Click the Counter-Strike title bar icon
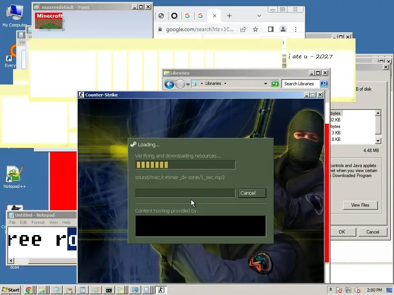Screen dimensions: 394x295 (81, 95)
